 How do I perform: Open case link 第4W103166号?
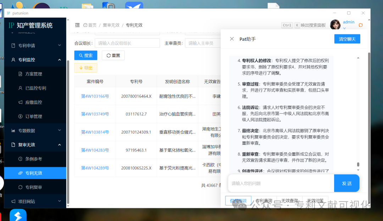[95, 96]
